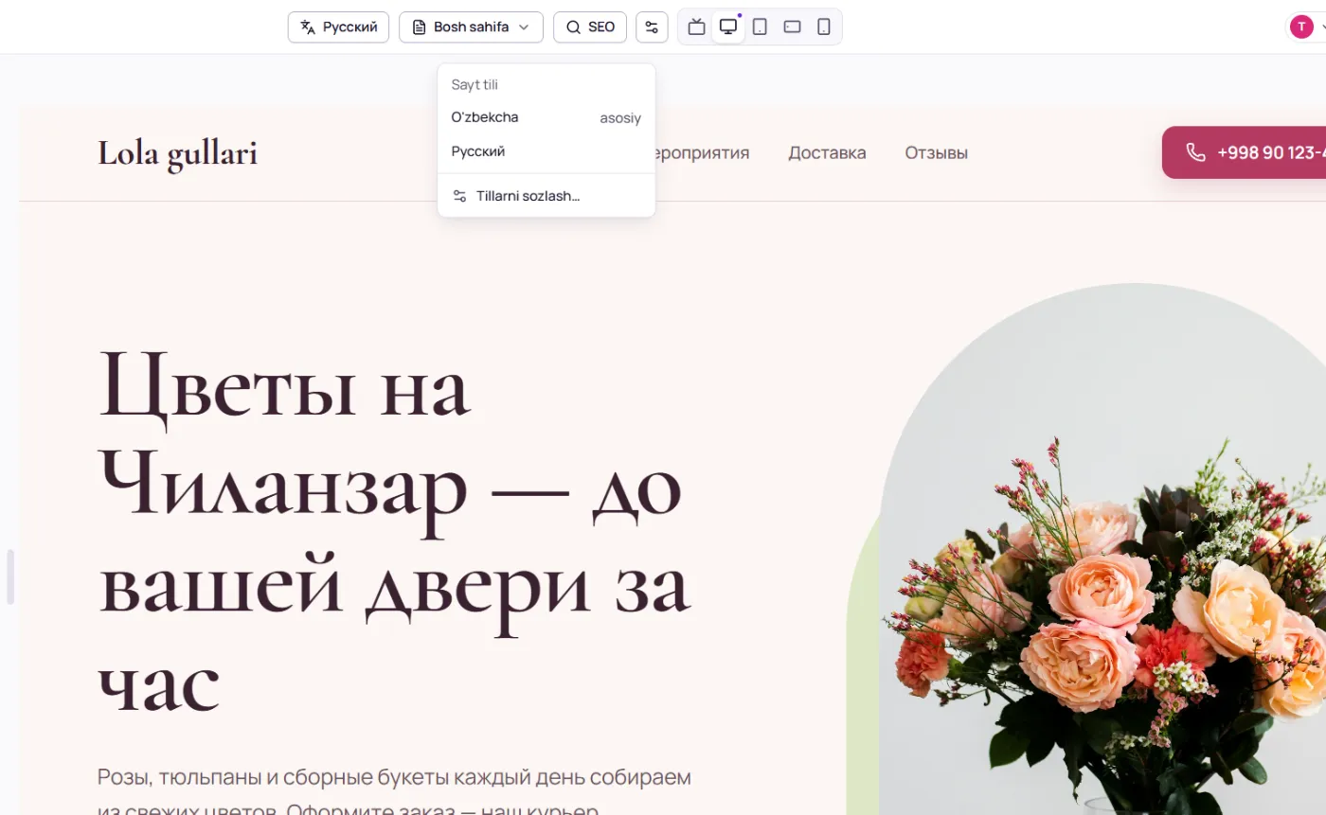Select the desktop monitor preview icon

click(728, 27)
